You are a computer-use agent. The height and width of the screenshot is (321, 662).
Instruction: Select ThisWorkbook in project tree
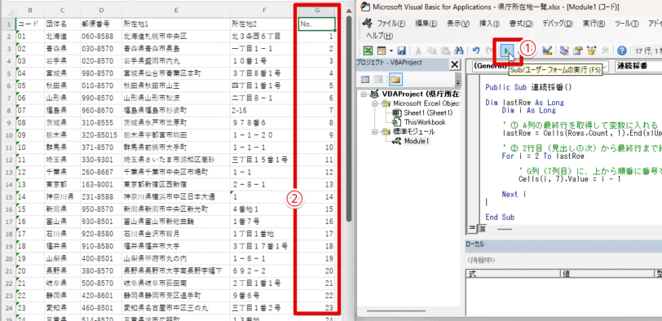pyautogui.click(x=425, y=122)
